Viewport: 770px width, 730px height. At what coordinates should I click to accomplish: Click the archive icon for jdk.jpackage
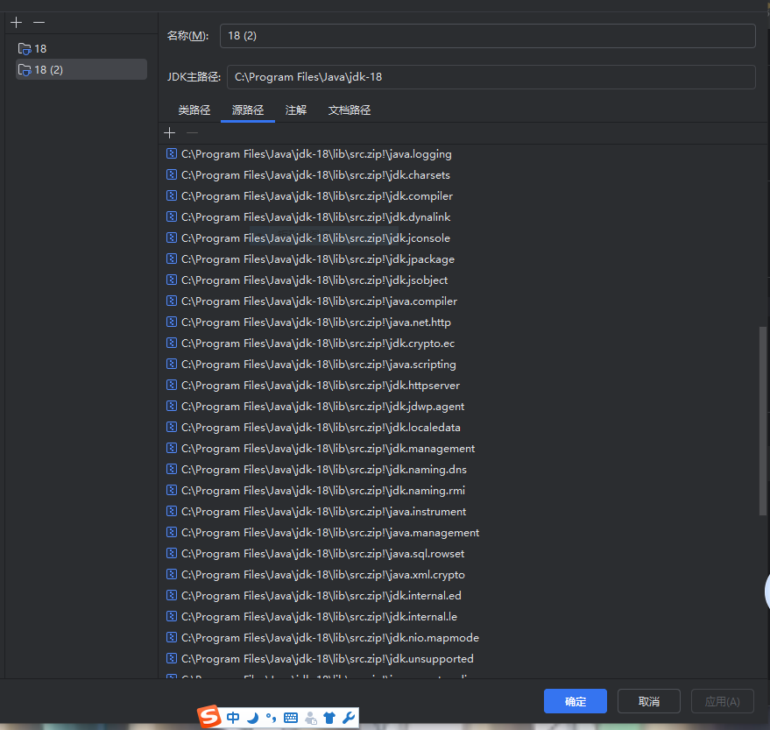pos(172,259)
